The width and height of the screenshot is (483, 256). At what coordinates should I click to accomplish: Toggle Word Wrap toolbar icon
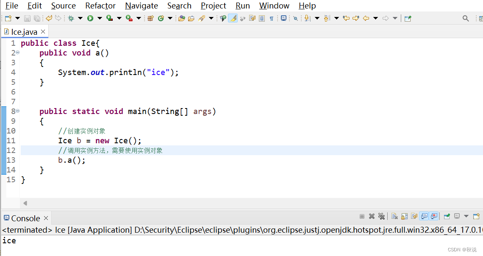(x=252, y=19)
